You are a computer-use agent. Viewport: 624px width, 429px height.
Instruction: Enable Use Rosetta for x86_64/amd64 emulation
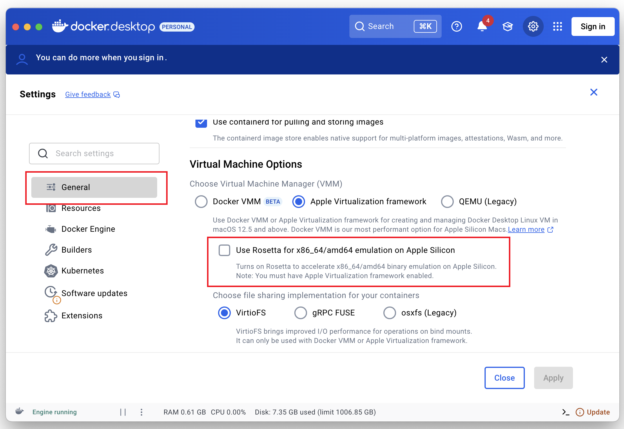point(224,250)
